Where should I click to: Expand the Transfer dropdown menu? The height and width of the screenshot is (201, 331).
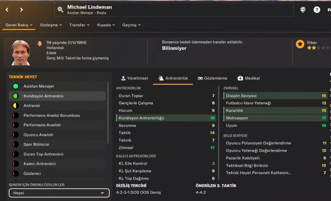[x=79, y=25]
